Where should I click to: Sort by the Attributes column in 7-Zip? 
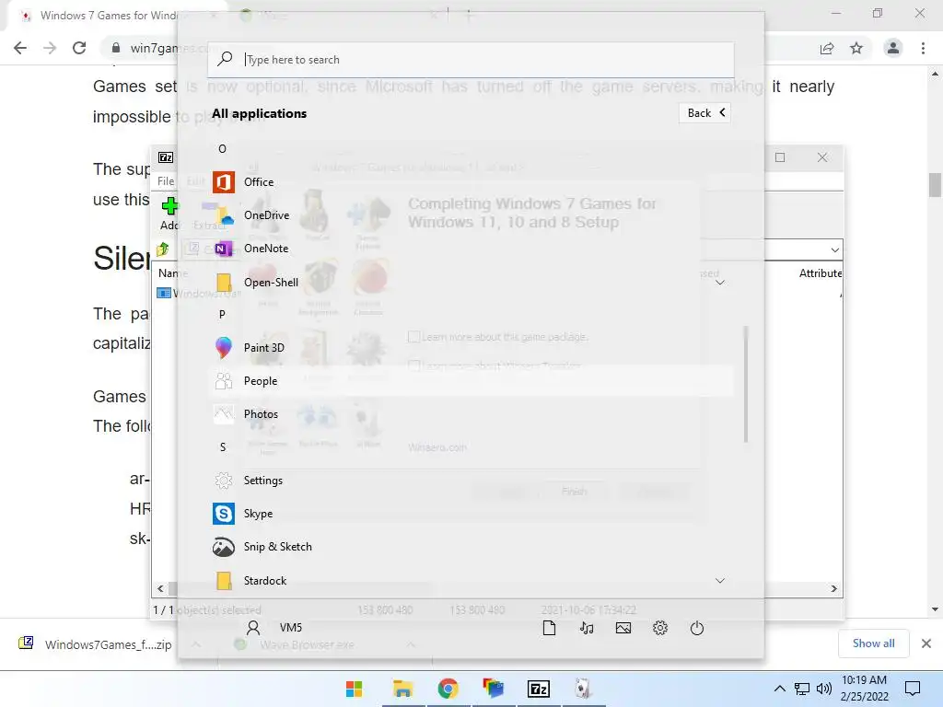click(821, 272)
